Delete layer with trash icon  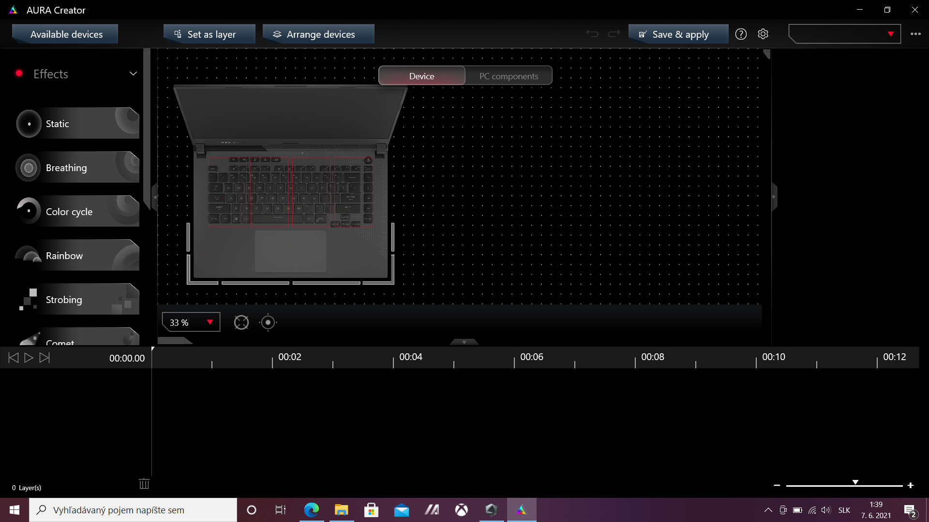tap(144, 484)
